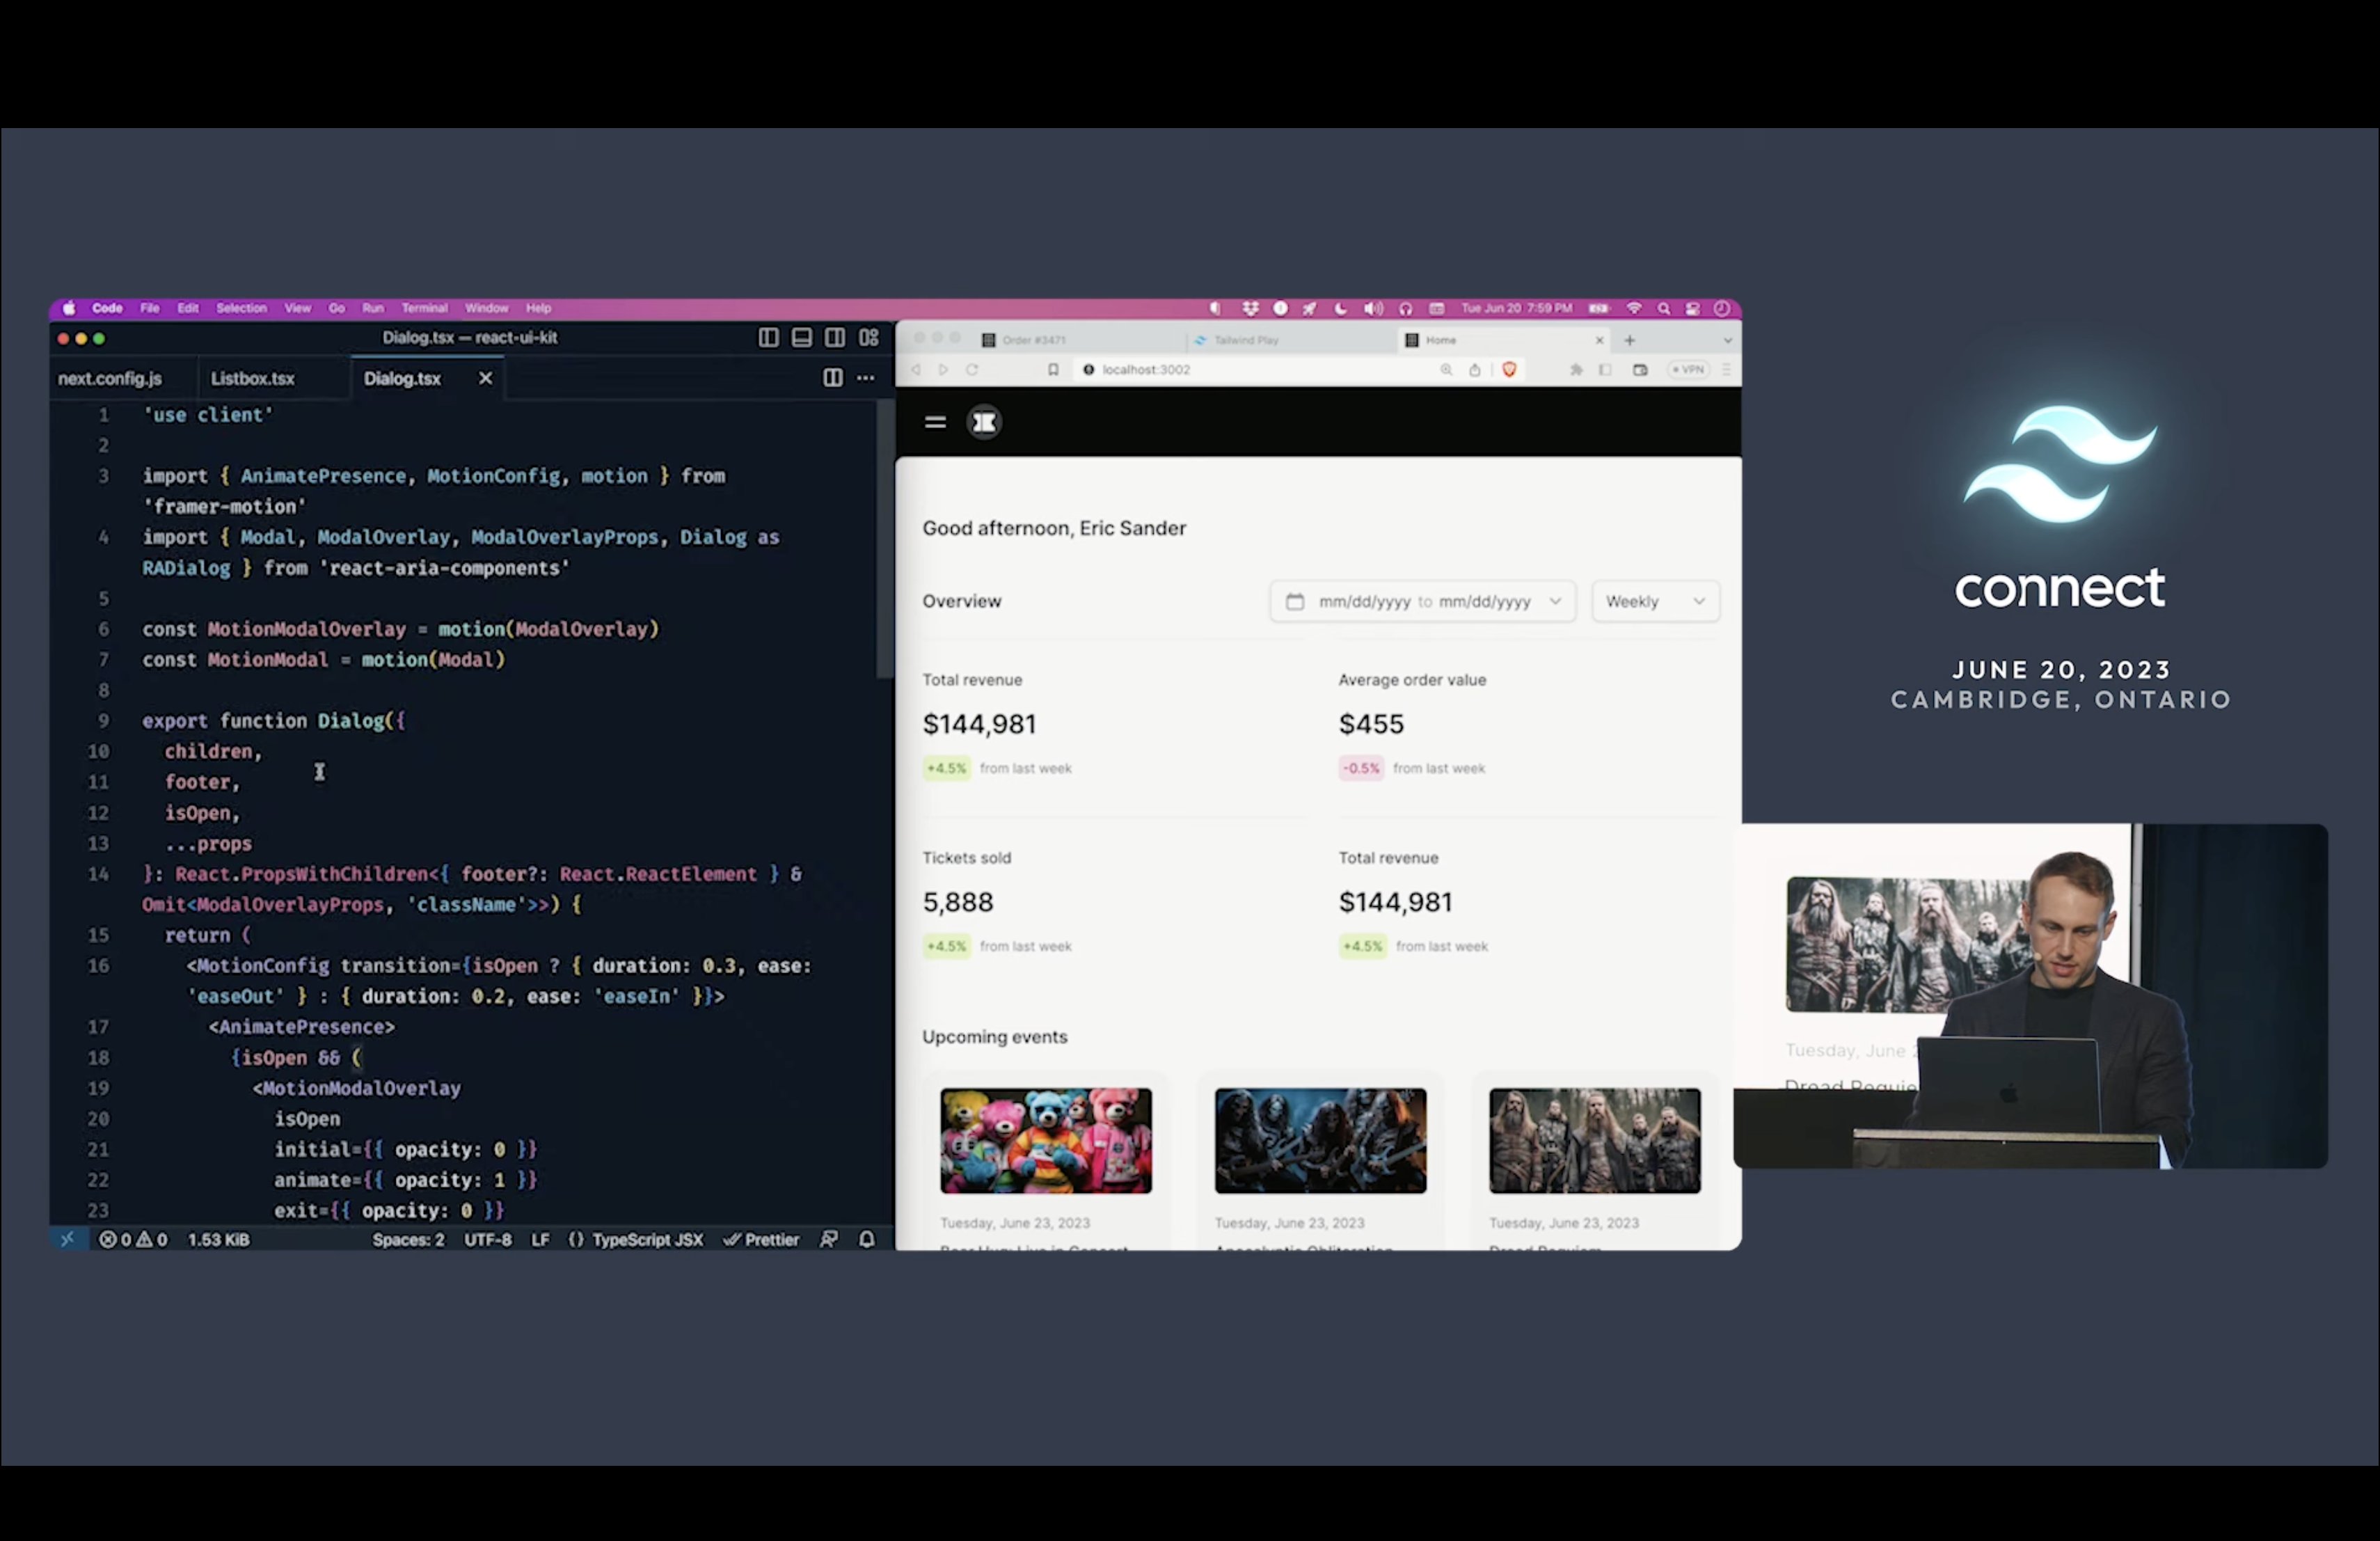Click the Brave Shields lion icon
This screenshot has width=2380, height=1541.
coord(1509,370)
